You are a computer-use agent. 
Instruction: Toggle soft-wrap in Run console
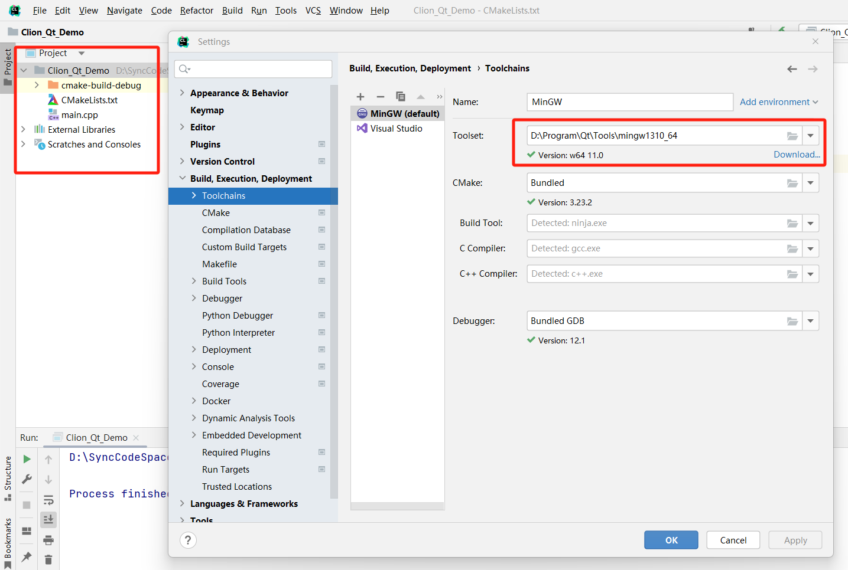point(48,500)
